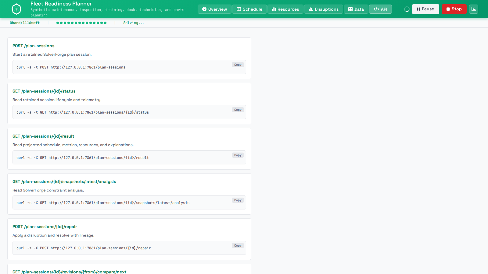Stop the solver
Image resolution: width=488 pixels, height=274 pixels.
click(454, 9)
